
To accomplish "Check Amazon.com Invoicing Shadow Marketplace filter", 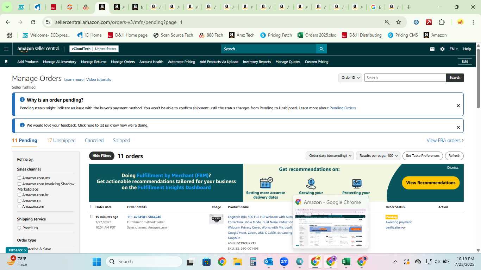I will click(x=19, y=184).
